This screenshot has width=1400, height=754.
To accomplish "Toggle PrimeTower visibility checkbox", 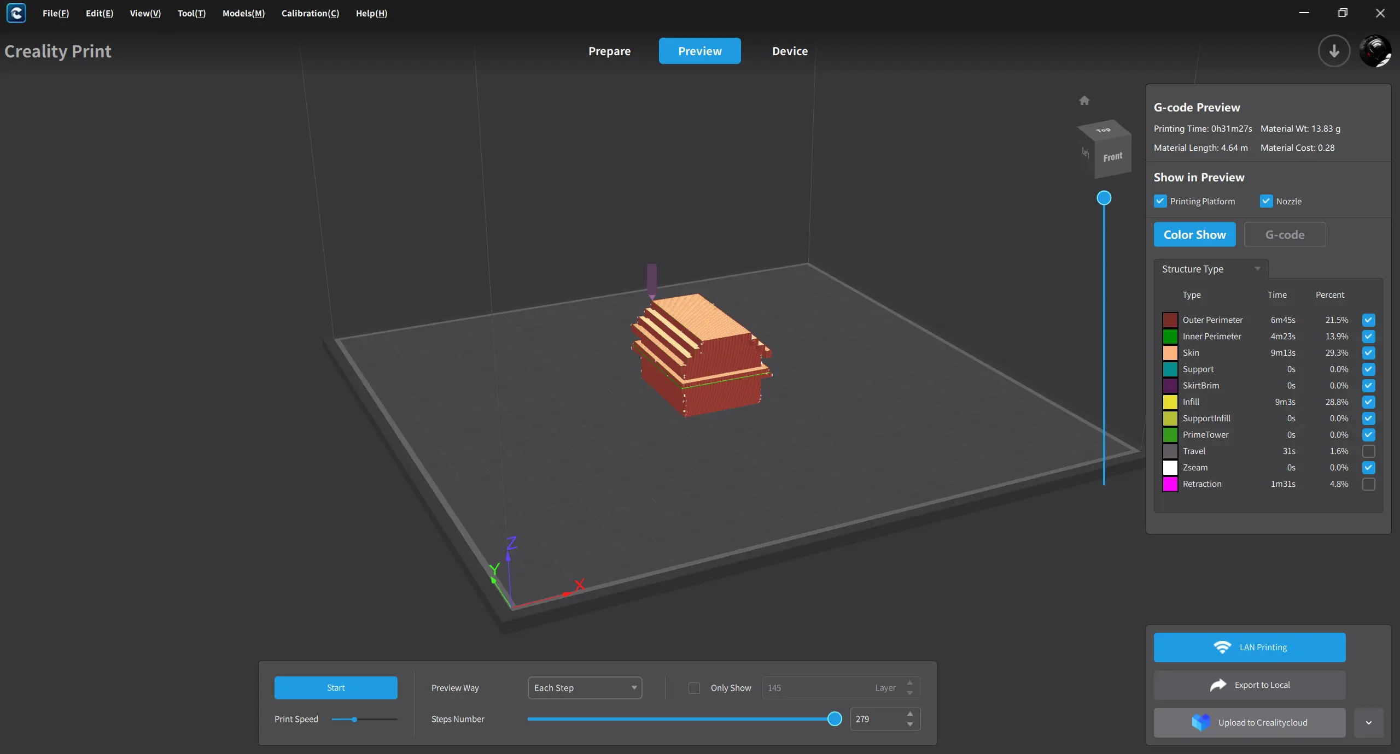I will [1368, 435].
